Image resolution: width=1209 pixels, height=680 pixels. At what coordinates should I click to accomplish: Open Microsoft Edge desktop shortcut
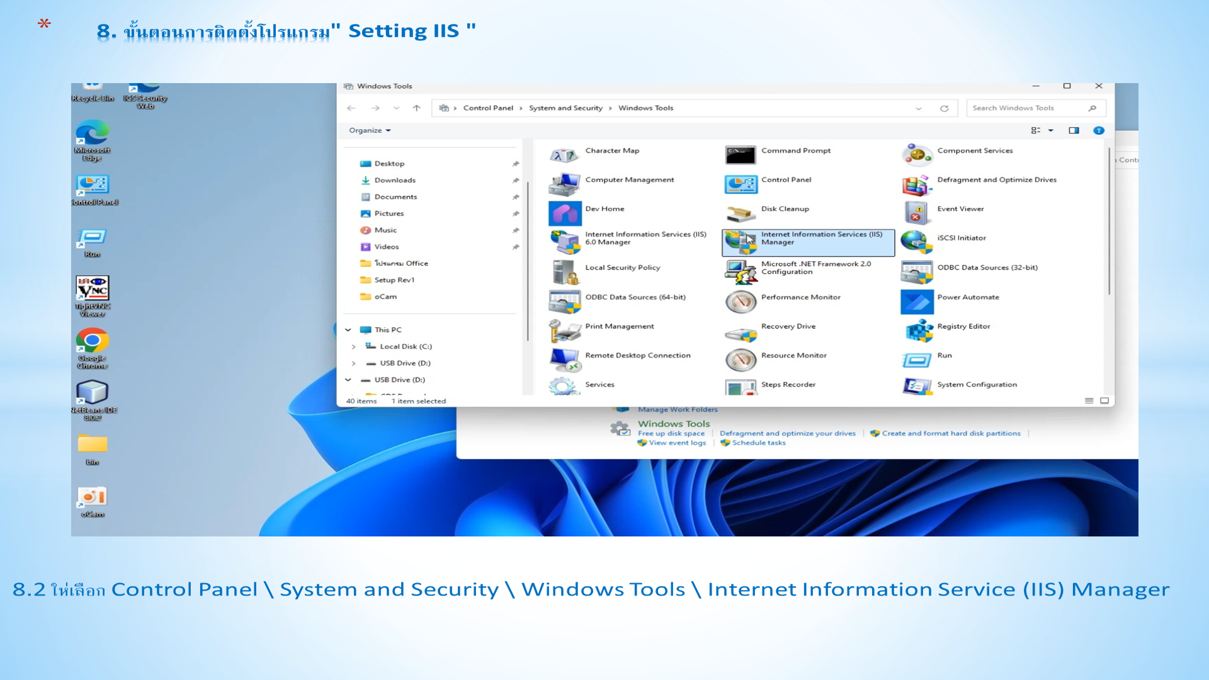[x=92, y=141]
